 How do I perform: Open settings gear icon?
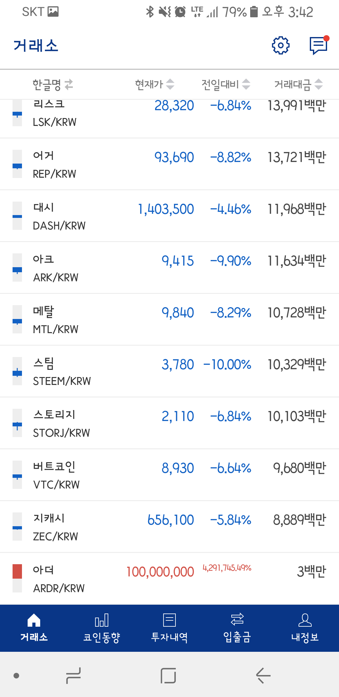[280, 46]
